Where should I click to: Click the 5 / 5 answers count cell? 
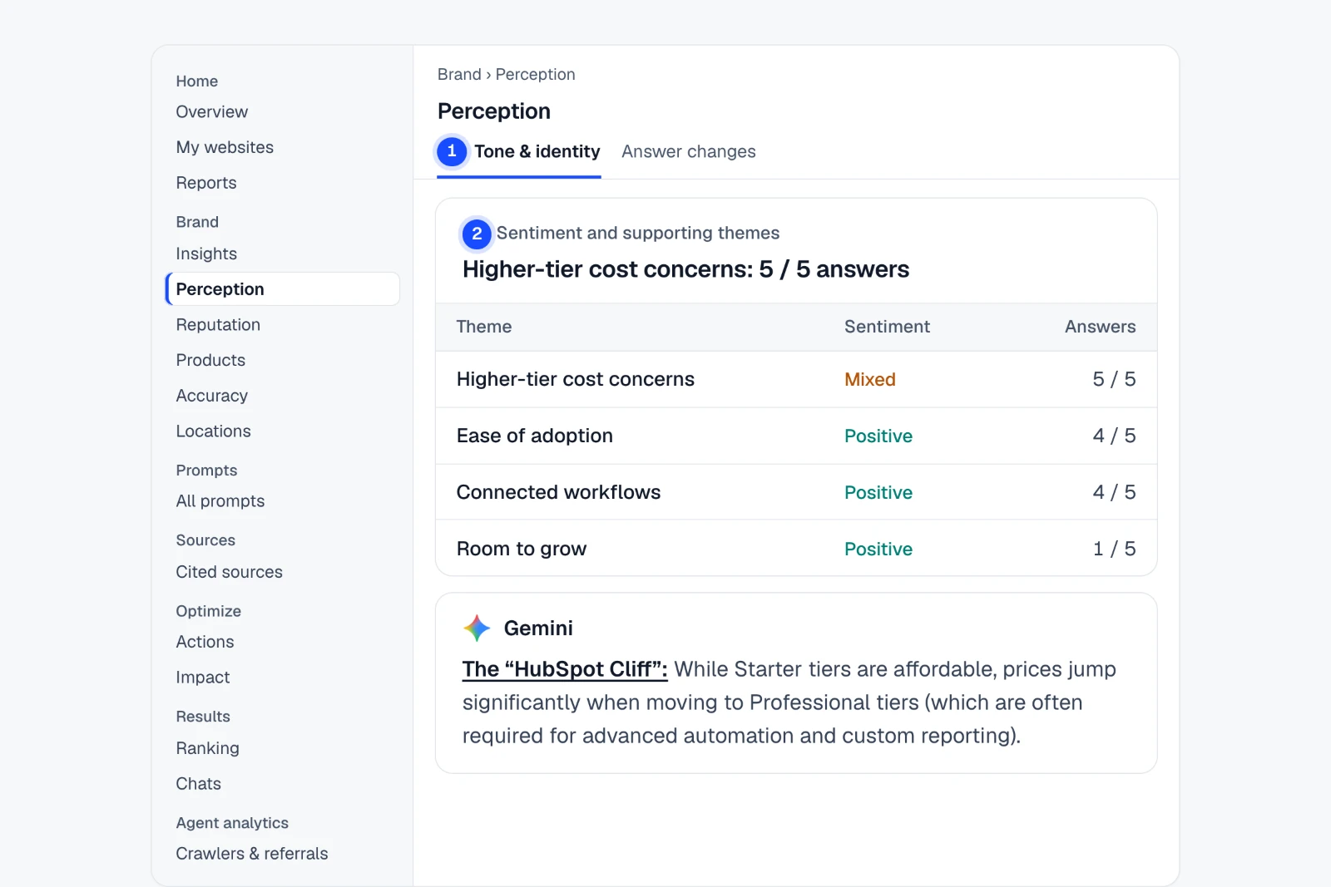click(1114, 379)
